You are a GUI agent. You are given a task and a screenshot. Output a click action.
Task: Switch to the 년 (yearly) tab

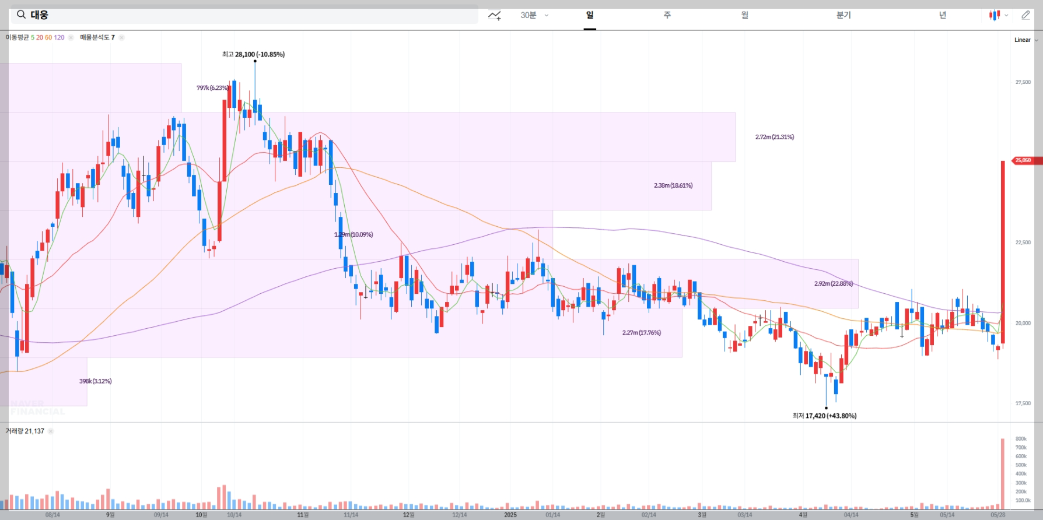[943, 15]
